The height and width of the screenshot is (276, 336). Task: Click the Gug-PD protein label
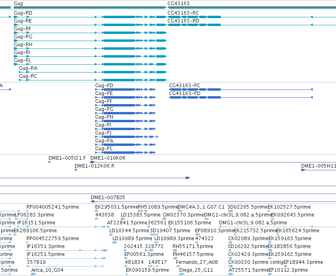tap(104, 86)
